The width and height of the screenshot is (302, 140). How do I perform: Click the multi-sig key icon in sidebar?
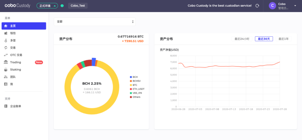point(6,41)
